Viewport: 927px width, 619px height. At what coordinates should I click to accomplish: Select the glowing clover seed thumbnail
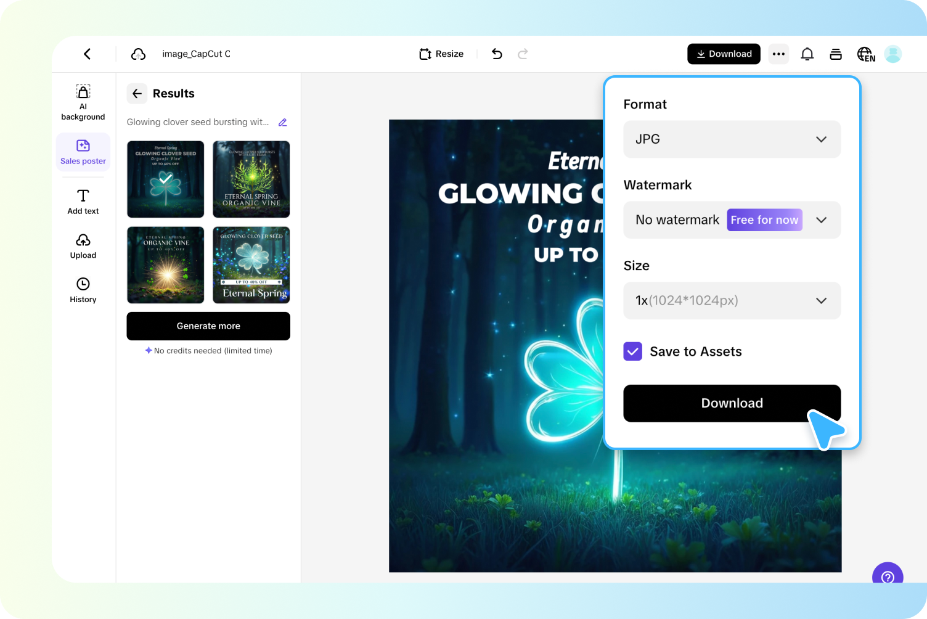165,179
